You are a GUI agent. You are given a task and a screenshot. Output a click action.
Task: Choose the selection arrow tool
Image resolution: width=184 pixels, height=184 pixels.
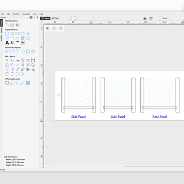coord(7,60)
